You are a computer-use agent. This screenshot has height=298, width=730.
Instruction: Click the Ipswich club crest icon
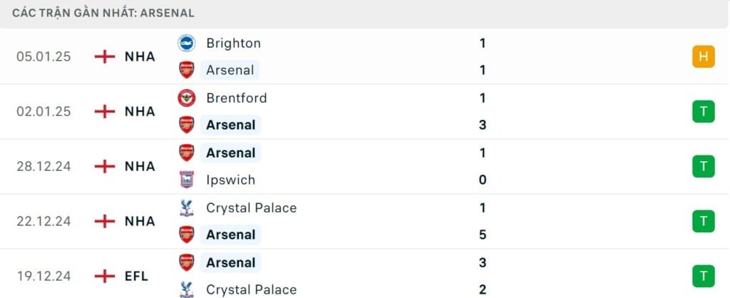pyautogui.click(x=187, y=180)
